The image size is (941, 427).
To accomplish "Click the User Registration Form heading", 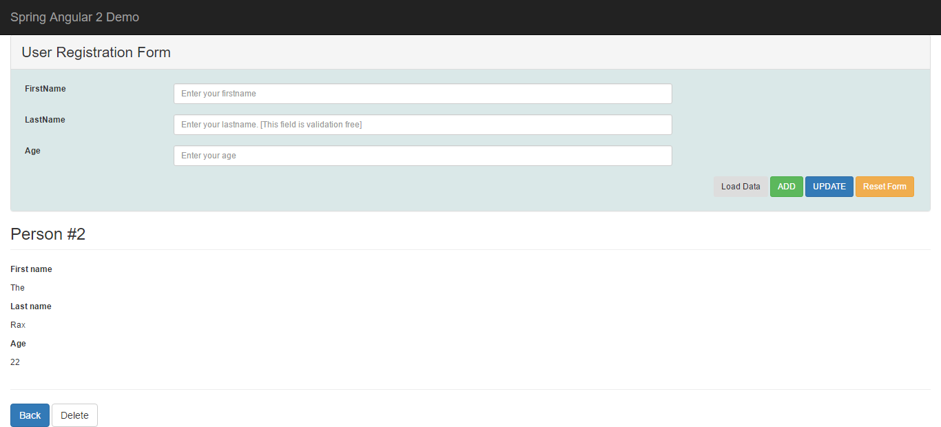I will tap(96, 52).
